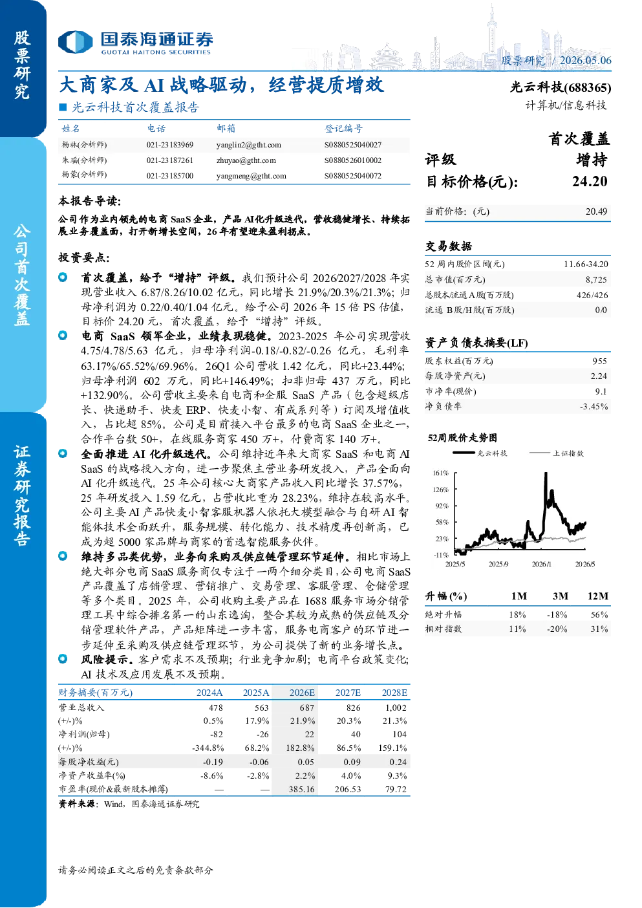Select registration number S0880525040027
Screen dimensions: 642x908
click(353, 145)
